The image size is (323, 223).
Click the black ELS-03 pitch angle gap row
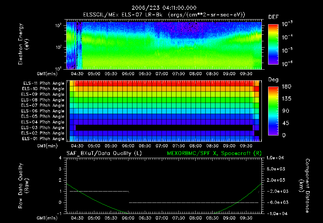pyautogui.click(x=164, y=128)
